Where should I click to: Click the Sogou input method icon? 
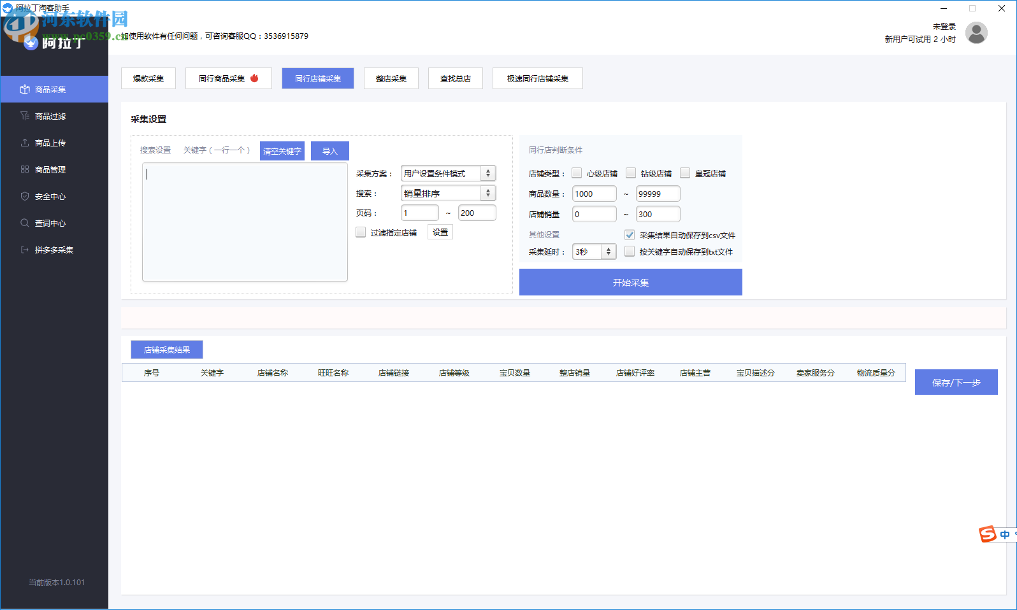988,534
